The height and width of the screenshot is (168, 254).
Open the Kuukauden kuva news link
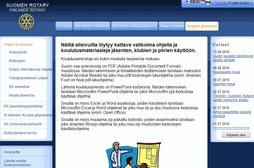[227, 72]
